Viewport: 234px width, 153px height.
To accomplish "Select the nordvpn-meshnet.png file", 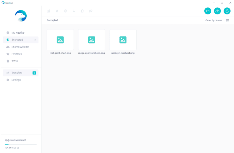I will (x=123, y=40).
